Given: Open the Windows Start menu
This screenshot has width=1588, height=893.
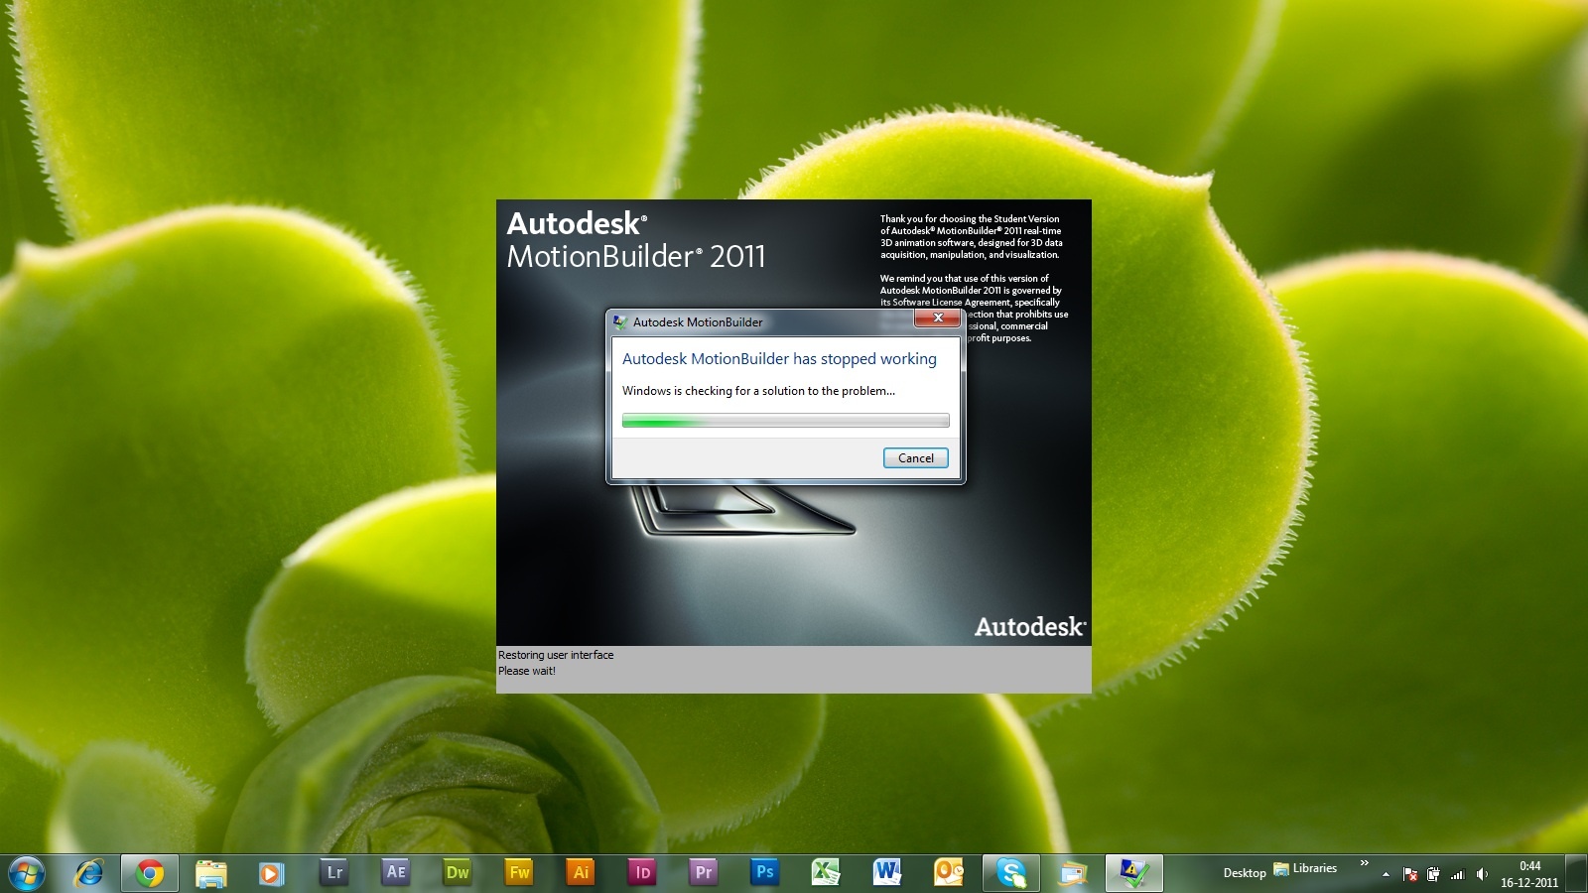Looking at the screenshot, I should point(27,873).
